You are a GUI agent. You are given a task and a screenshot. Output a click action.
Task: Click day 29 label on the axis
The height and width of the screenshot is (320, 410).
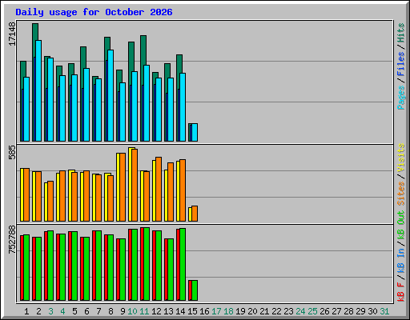pyautogui.click(x=360, y=311)
